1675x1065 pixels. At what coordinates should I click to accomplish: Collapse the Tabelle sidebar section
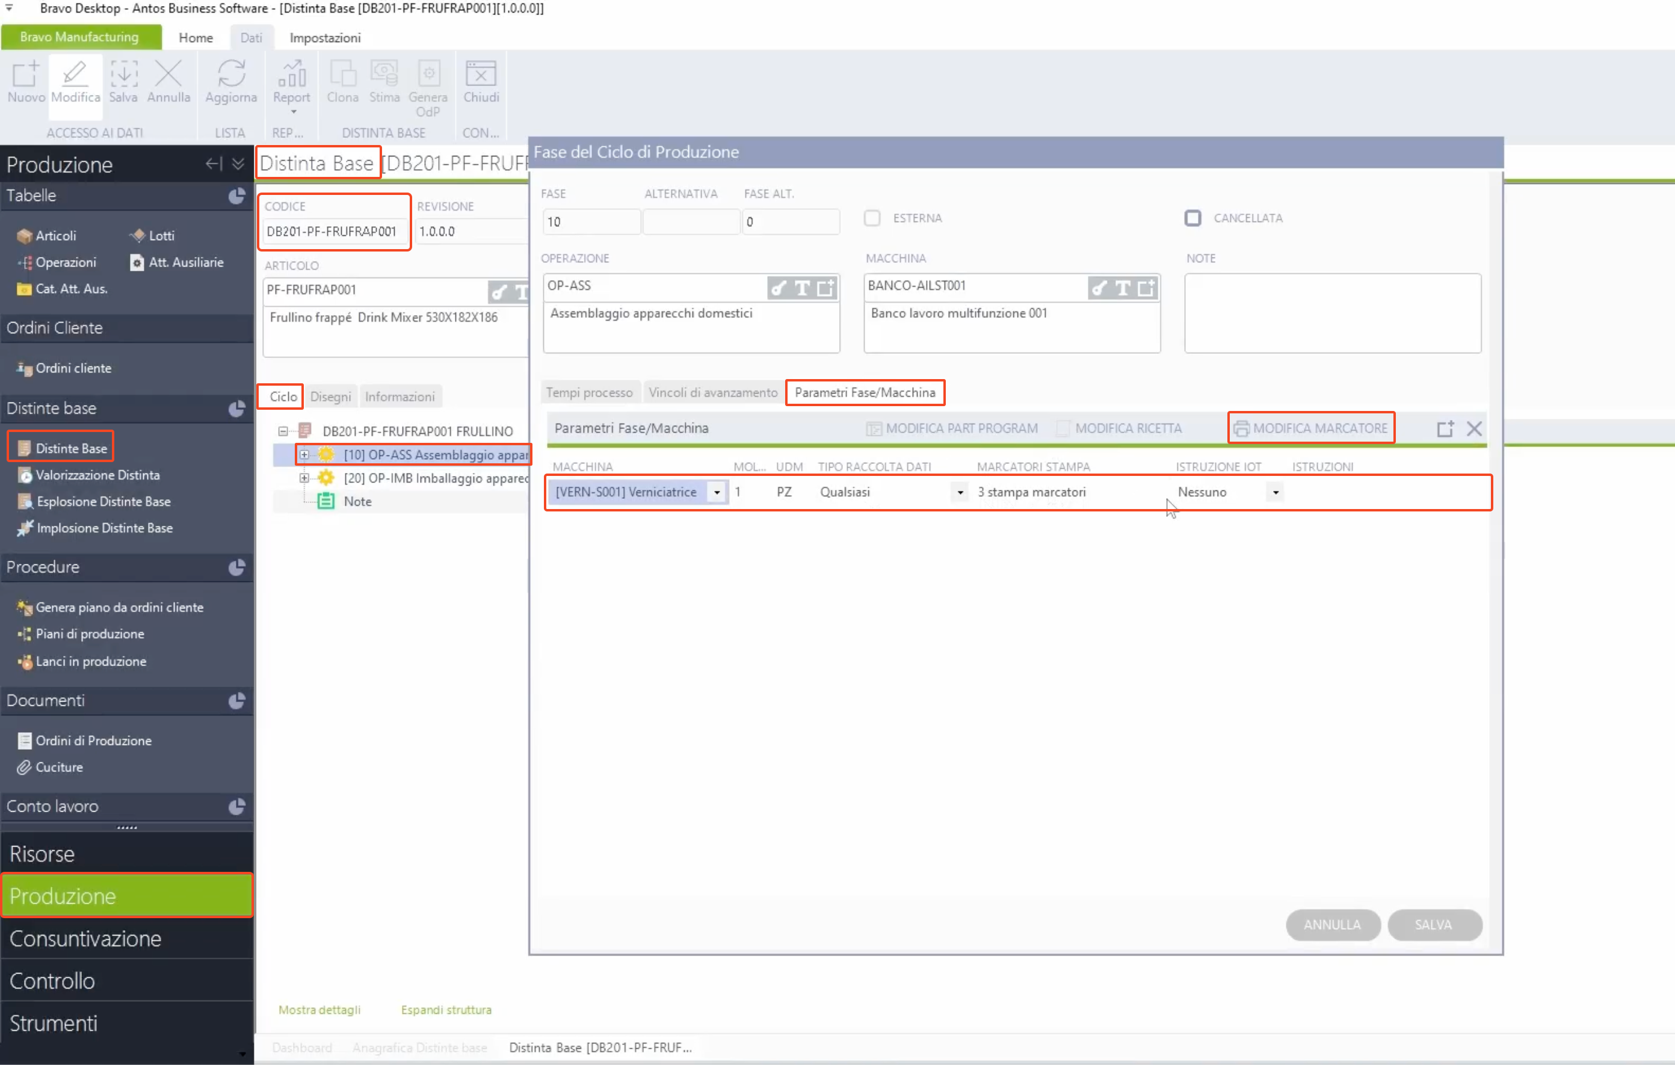(236, 196)
